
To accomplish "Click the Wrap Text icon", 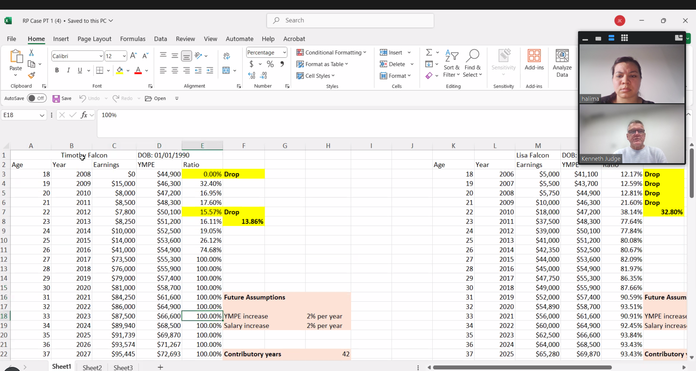I will 227,56.
